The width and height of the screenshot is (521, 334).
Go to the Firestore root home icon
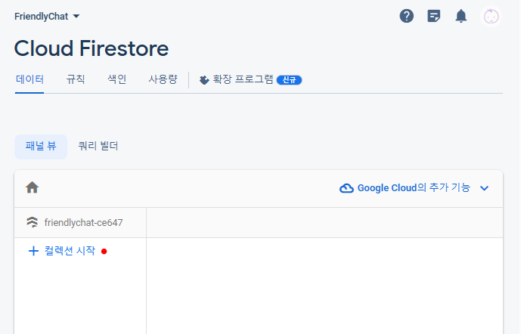(33, 187)
